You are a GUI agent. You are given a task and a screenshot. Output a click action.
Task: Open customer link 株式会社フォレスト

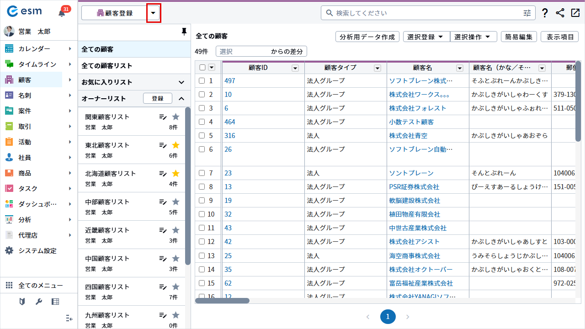tap(417, 108)
